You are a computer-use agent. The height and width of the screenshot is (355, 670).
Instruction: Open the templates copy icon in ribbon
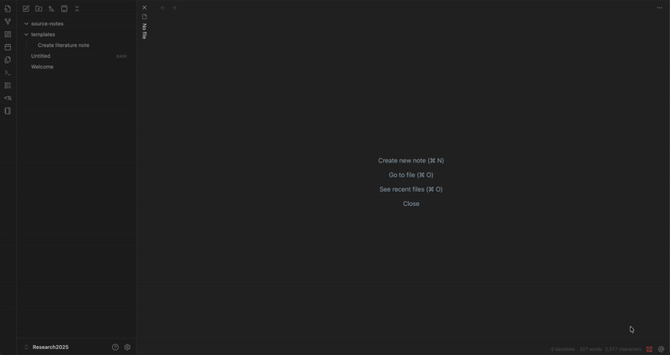pos(8,59)
